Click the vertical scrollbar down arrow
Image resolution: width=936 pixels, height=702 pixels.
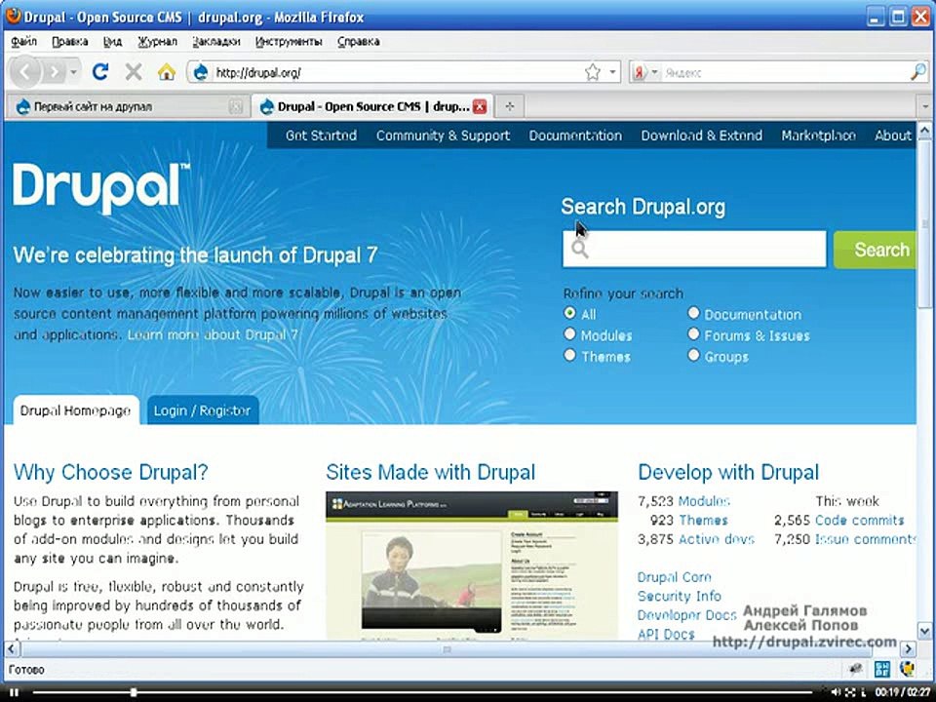point(924,631)
